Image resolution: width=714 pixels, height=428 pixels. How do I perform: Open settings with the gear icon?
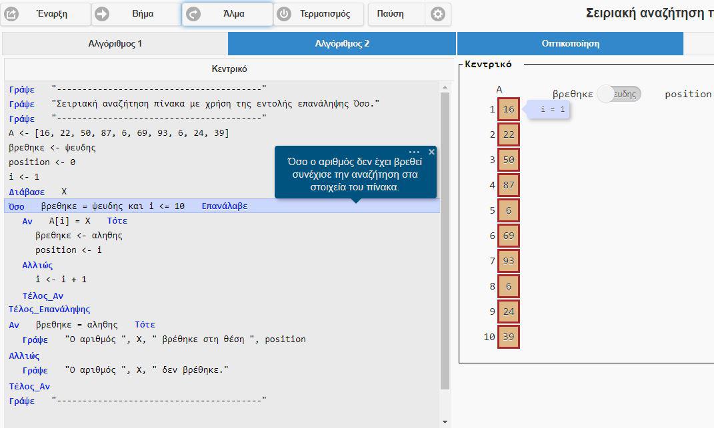(438, 14)
